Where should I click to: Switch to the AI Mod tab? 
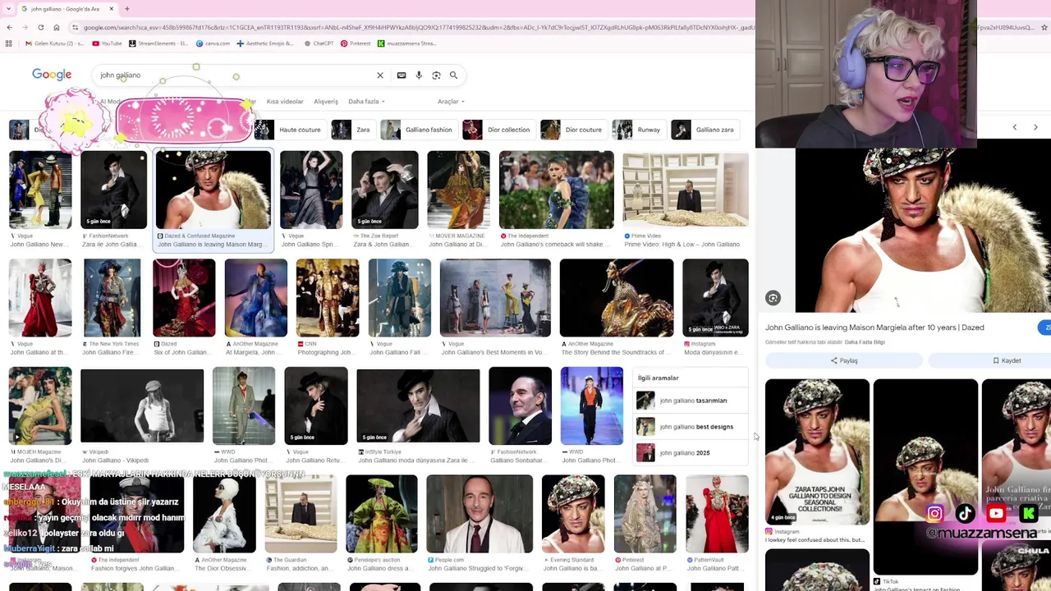pos(110,102)
